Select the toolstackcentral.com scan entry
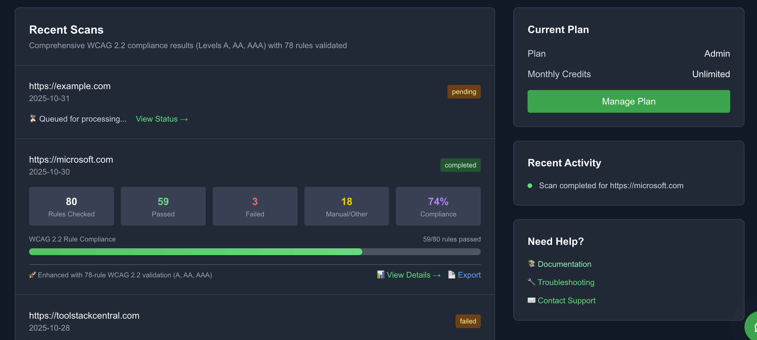 click(84, 316)
